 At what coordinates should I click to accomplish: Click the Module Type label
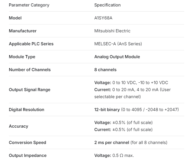(22, 57)
